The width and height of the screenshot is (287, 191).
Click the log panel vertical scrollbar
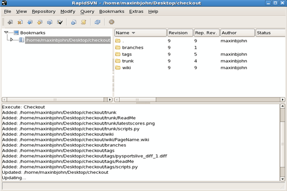[x=283, y=143]
